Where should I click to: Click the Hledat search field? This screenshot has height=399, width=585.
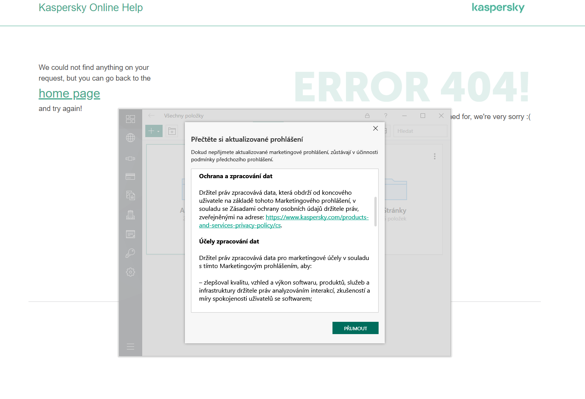pos(420,131)
